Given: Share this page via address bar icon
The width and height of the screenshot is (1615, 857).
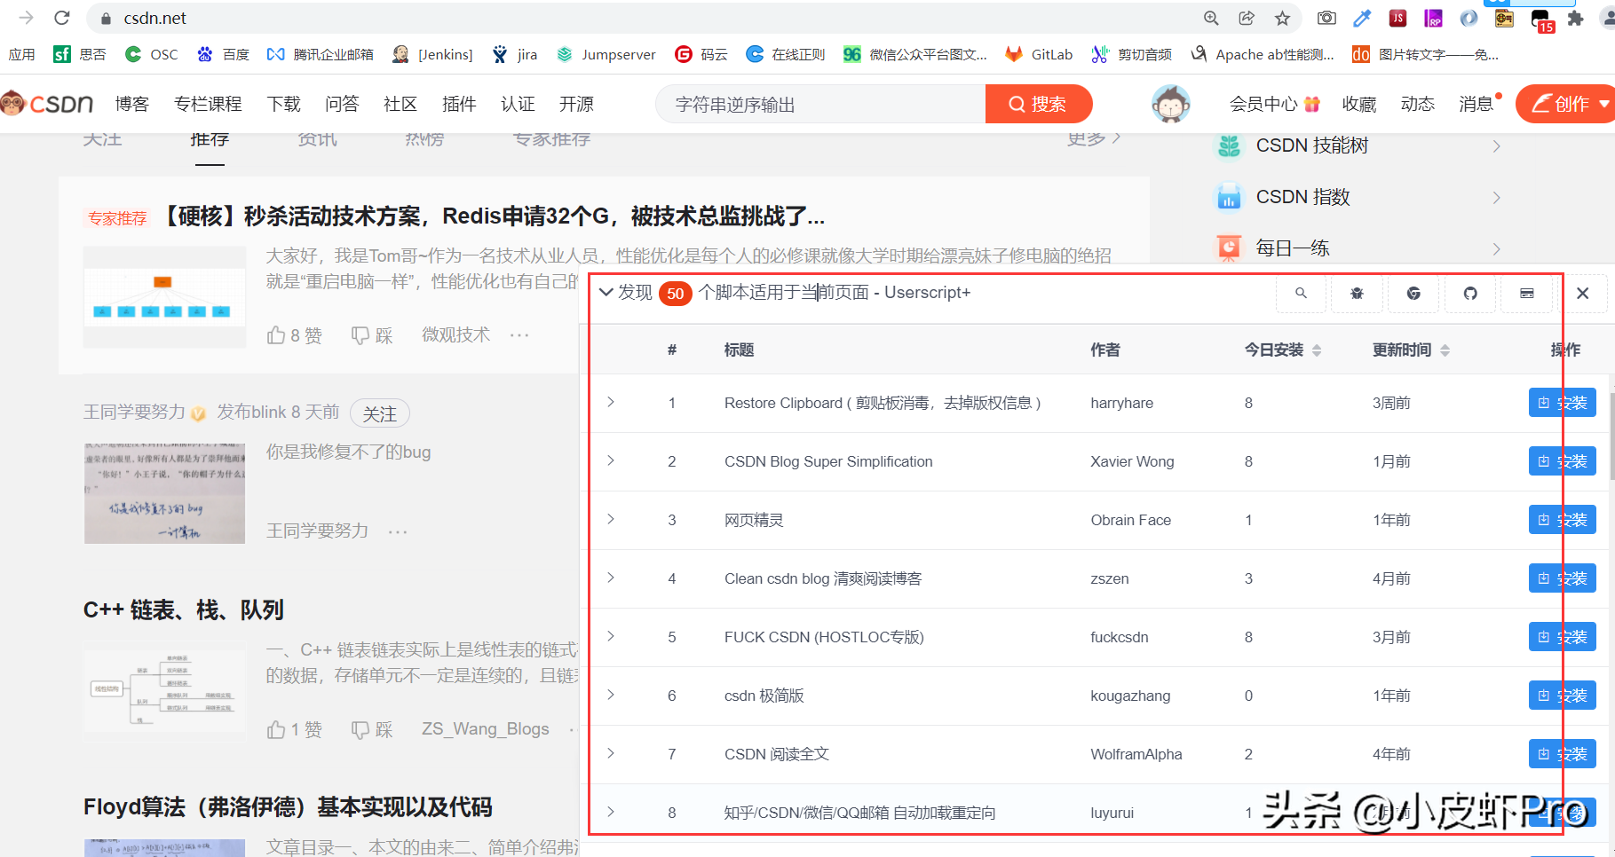Looking at the screenshot, I should point(1247,18).
